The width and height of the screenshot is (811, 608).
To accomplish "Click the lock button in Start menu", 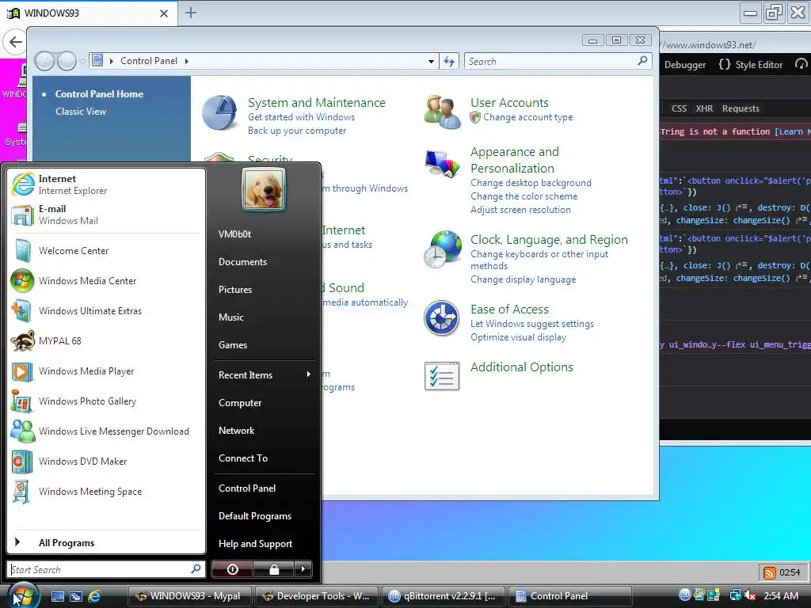I will (274, 569).
